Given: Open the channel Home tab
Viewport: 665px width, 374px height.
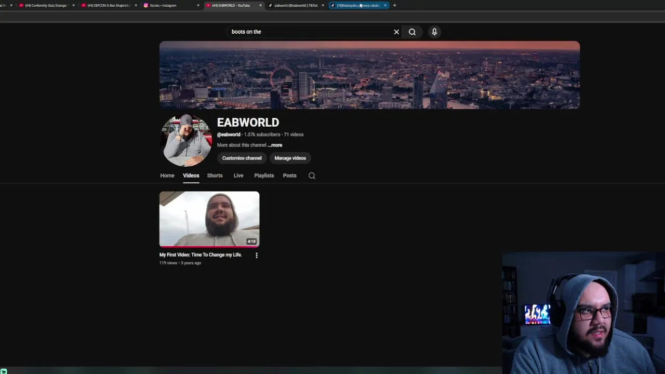Looking at the screenshot, I should pos(167,176).
